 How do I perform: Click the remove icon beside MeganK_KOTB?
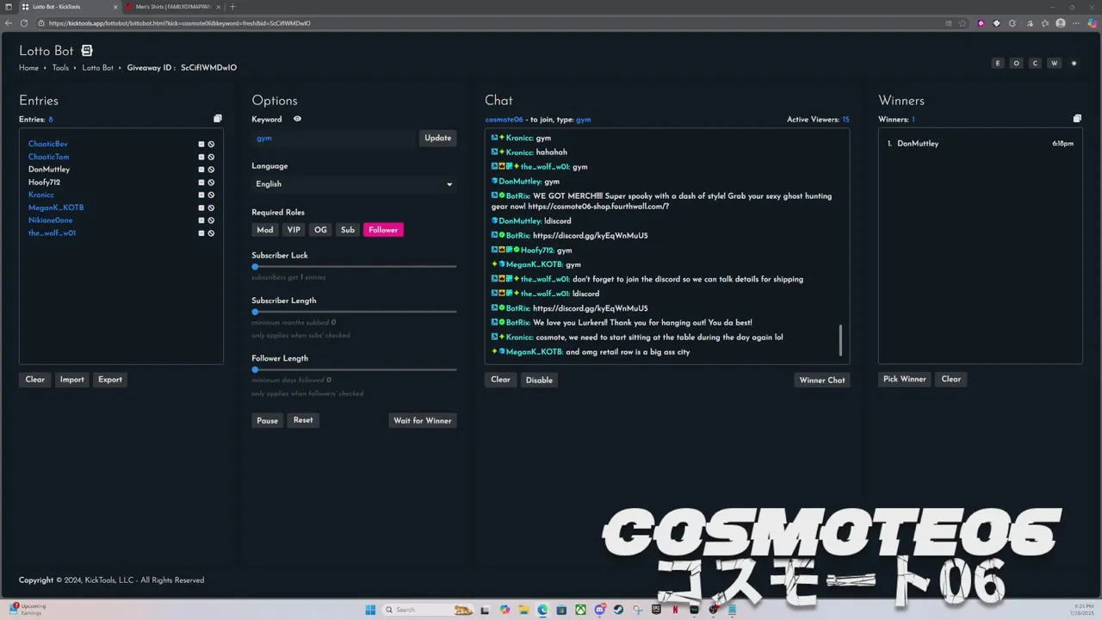pos(201,208)
